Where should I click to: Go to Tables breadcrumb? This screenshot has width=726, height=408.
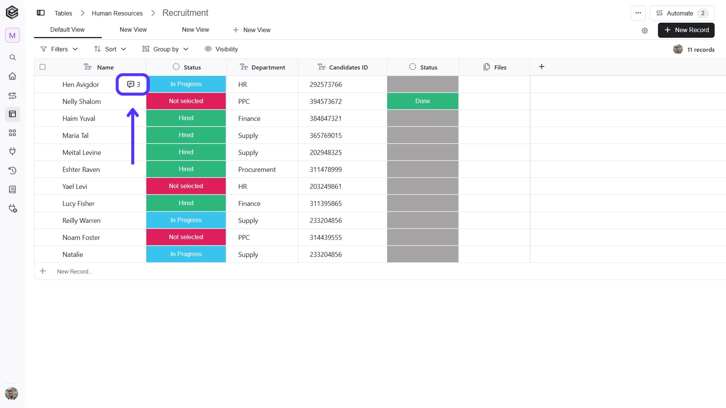point(63,13)
